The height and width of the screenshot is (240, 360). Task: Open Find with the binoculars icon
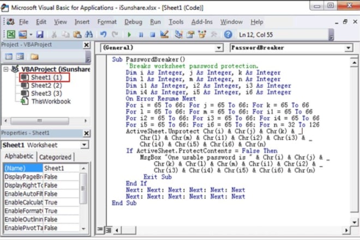coord(89,35)
